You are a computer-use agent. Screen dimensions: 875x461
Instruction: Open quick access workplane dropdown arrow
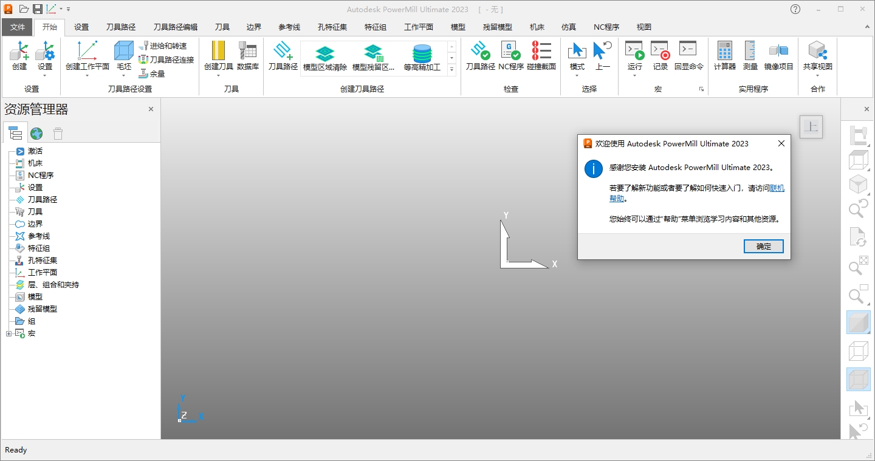(61, 9)
